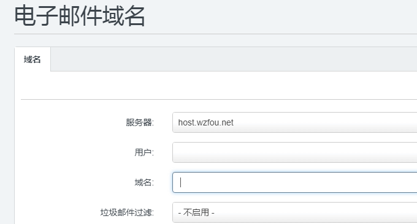
Task: Click inside the highlighted 域名 field
Action: click(295, 182)
